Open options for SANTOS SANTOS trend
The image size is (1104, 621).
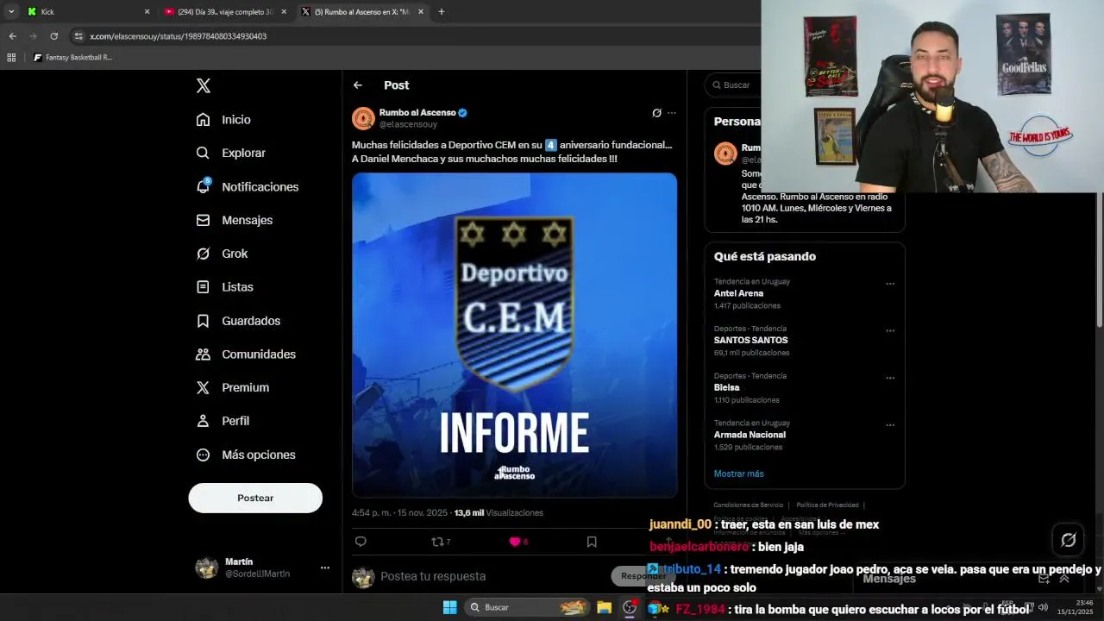click(890, 331)
